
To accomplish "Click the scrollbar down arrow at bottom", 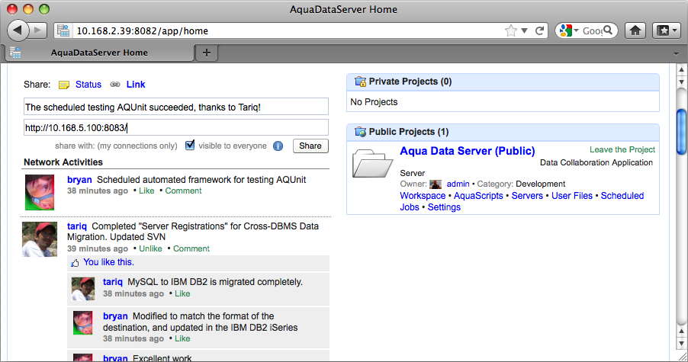I will pyautogui.click(x=681, y=344).
